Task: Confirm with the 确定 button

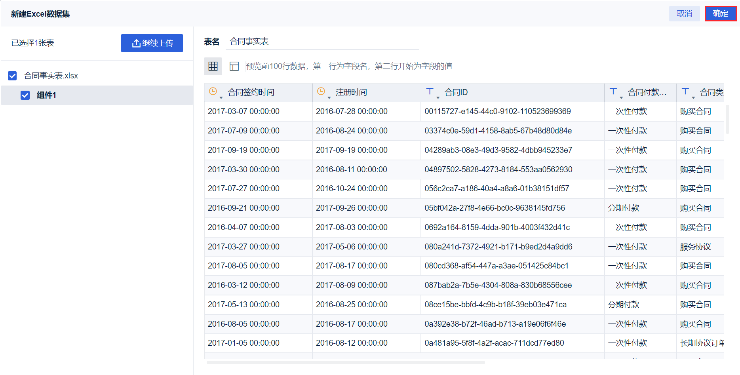Action: point(721,13)
